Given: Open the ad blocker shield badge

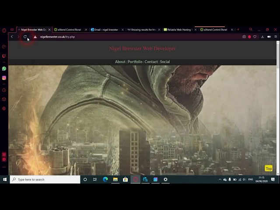Looking at the screenshot, I should pyautogui.click(x=249, y=37).
